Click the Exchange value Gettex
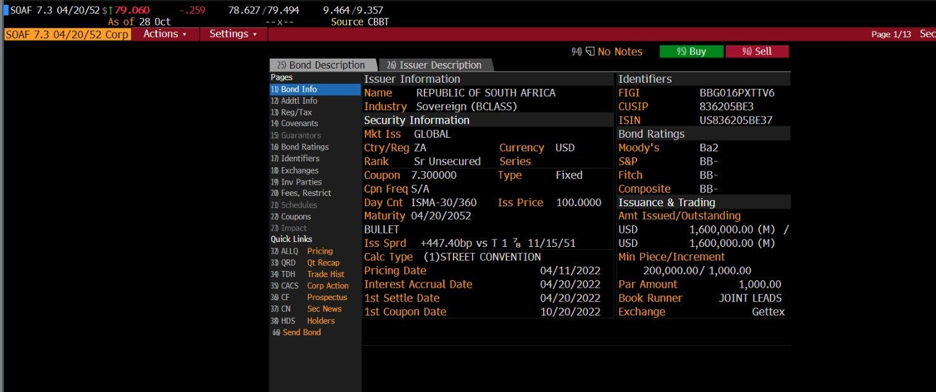 [768, 312]
